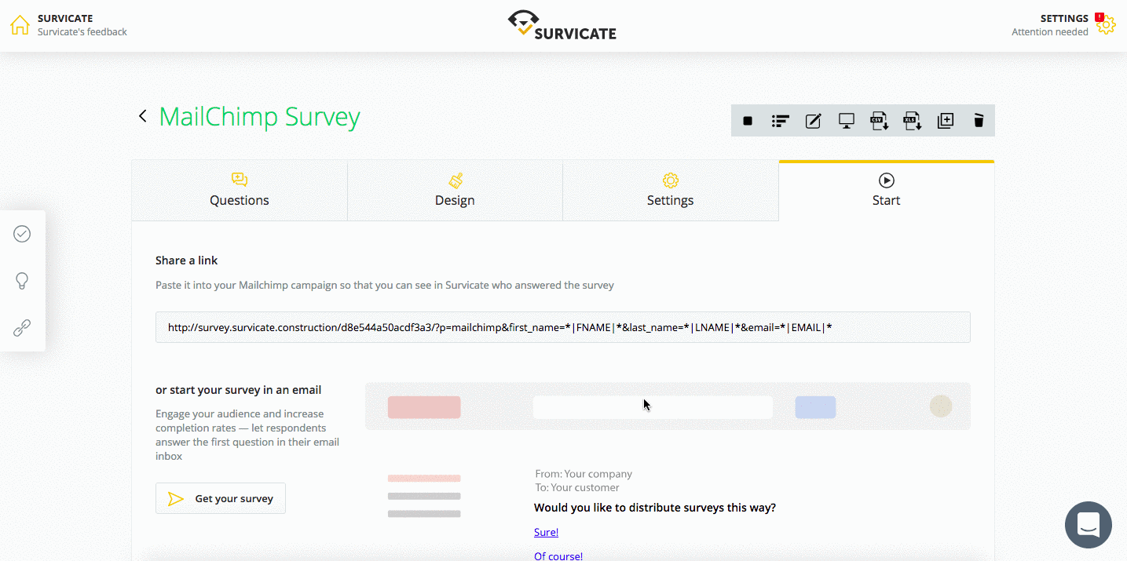Click the survey share link field
The height and width of the screenshot is (561, 1127).
(563, 327)
